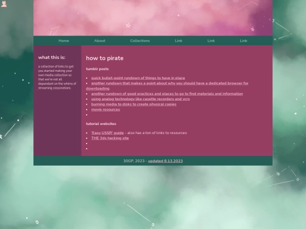Visit the 'Easy USSR' guide link

(107, 133)
